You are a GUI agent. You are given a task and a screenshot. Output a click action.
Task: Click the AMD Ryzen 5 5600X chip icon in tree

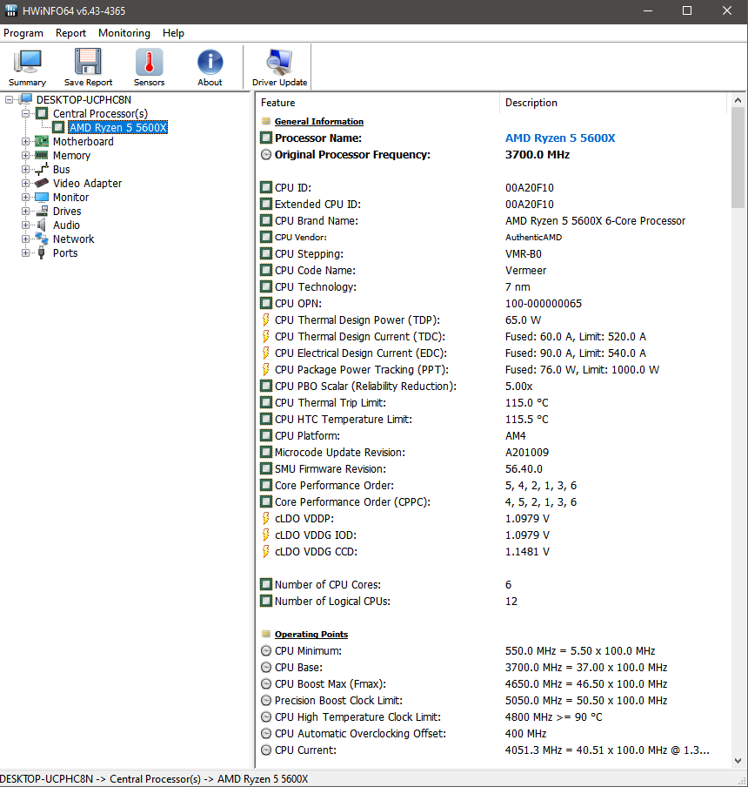click(x=58, y=127)
